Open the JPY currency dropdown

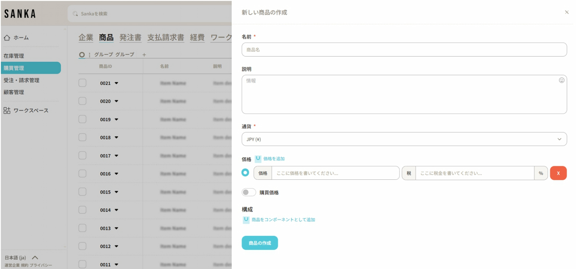pyautogui.click(x=404, y=139)
